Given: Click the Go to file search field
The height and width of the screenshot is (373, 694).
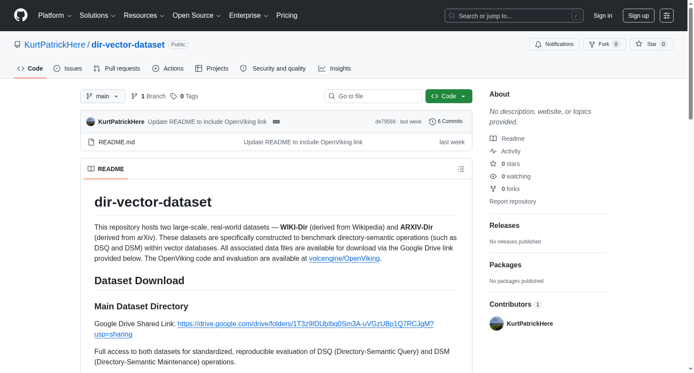Looking at the screenshot, I should point(373,96).
